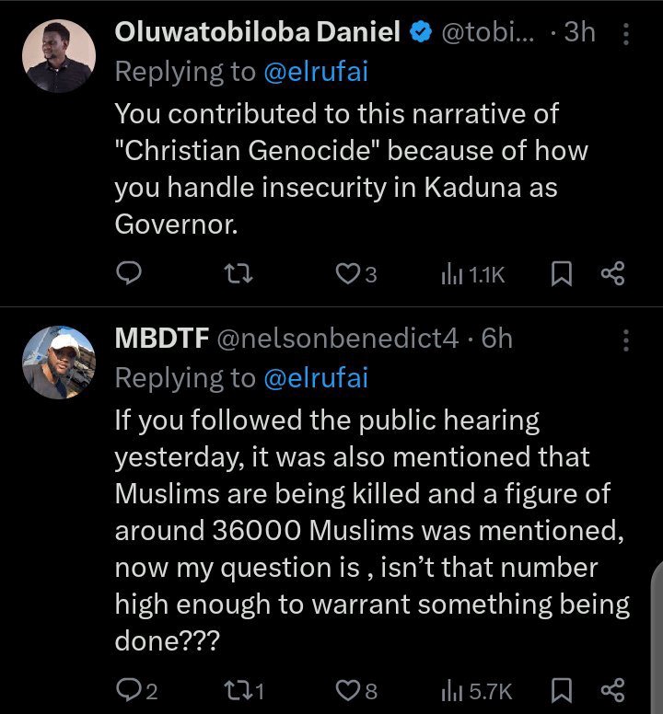Open Oluwatobiloba Daniel's profile picture
Screen dimensions: 663x714
tap(58, 57)
